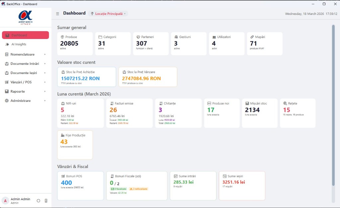Click the Bonuri POS cart icon
This screenshot has height=208, width=340.
click(x=63, y=176)
